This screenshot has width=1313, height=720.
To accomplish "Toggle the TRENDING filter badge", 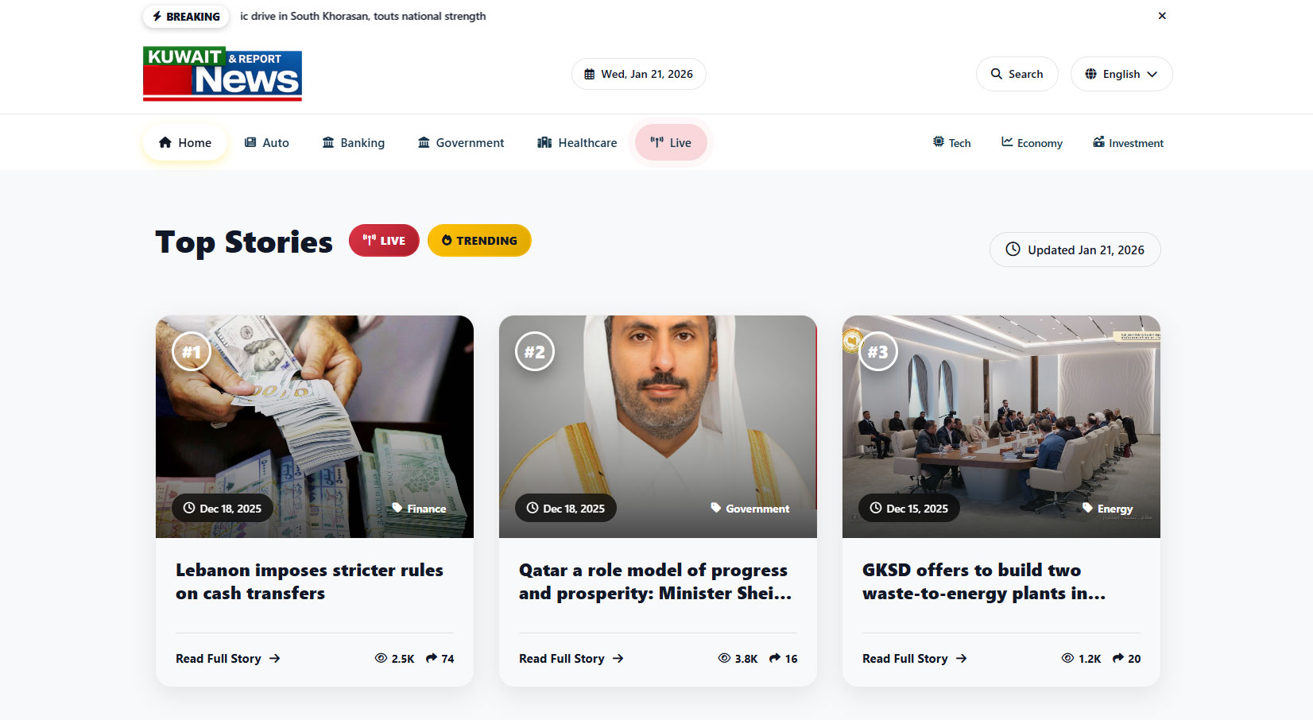I will (479, 241).
